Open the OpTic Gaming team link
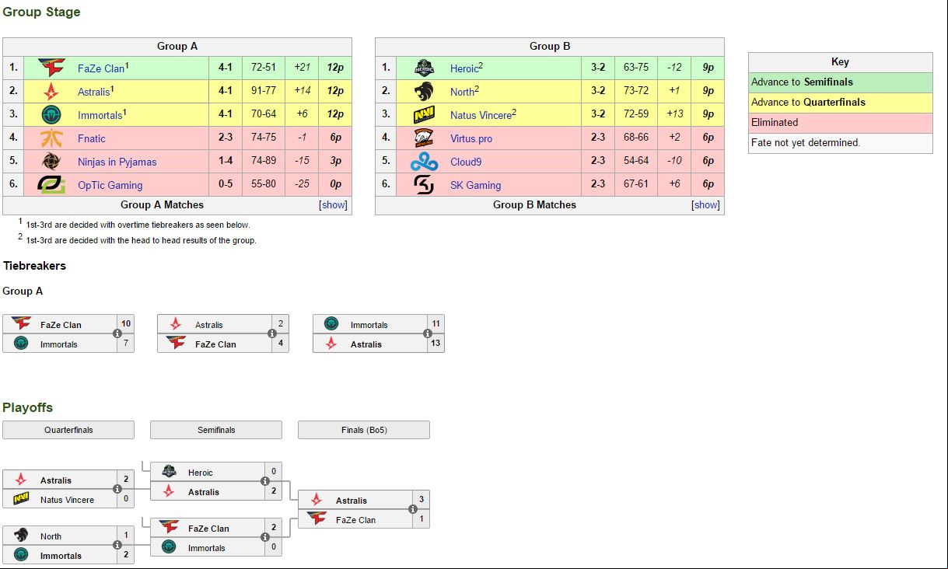The width and height of the screenshot is (948, 569). tap(110, 185)
